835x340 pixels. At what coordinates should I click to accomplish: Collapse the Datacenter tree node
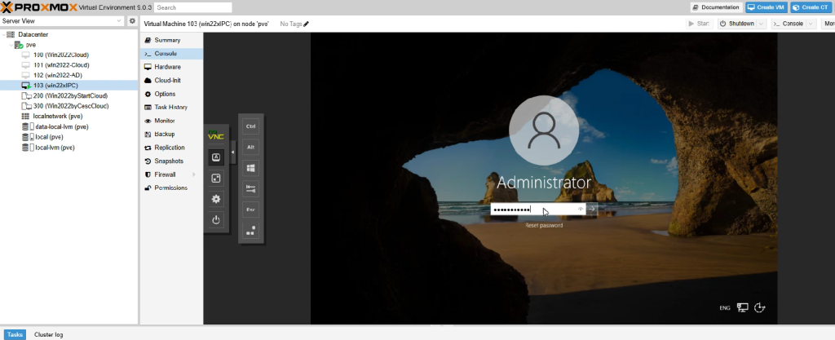[3, 34]
